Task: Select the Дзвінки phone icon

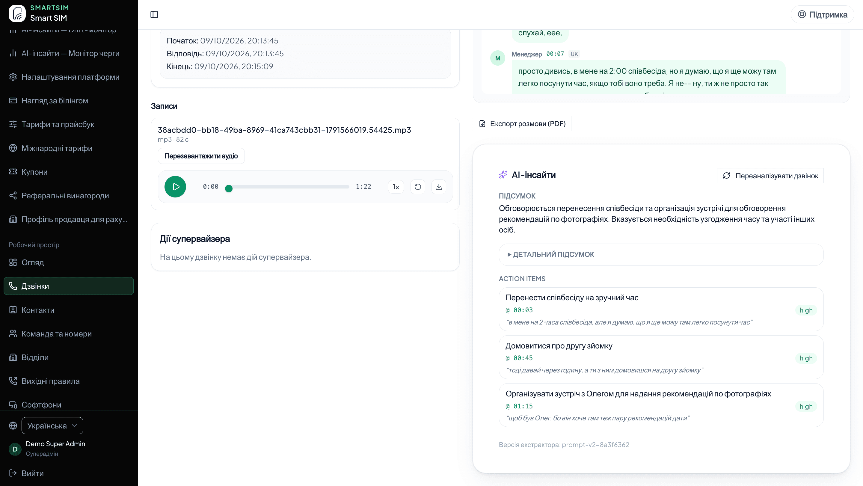Action: (13, 286)
